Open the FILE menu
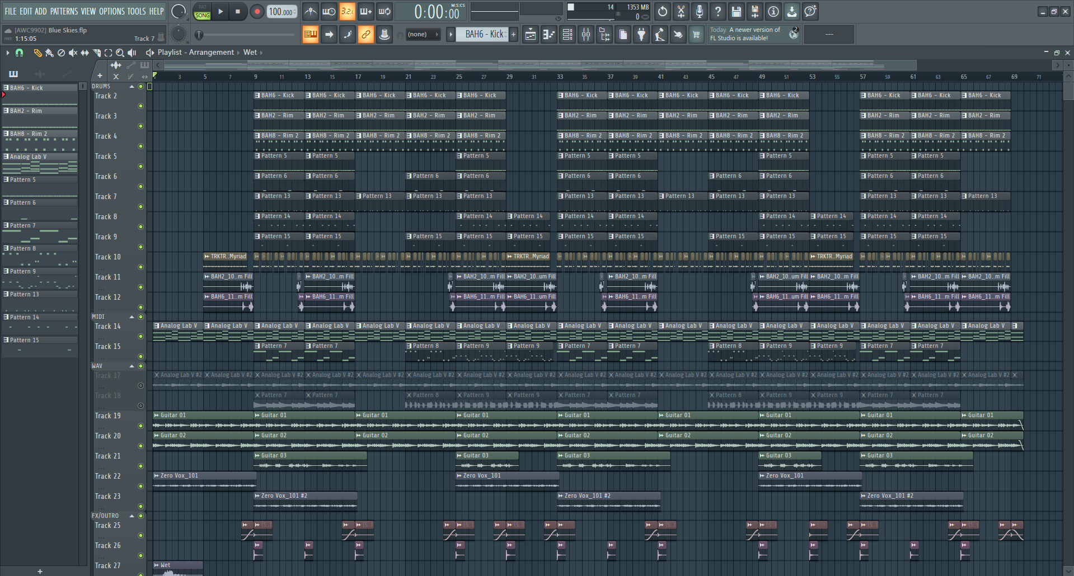Image resolution: width=1074 pixels, height=576 pixels. (11, 11)
